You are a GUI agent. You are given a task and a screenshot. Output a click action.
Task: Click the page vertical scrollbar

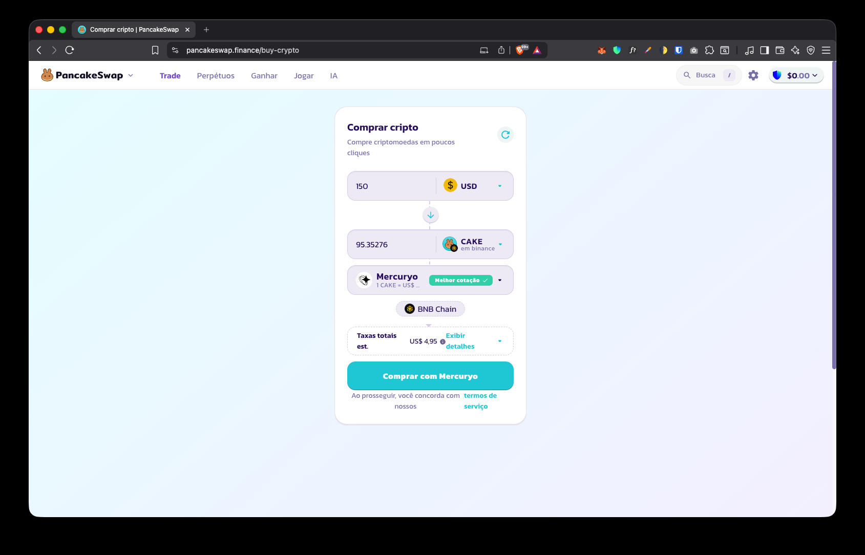(834, 215)
